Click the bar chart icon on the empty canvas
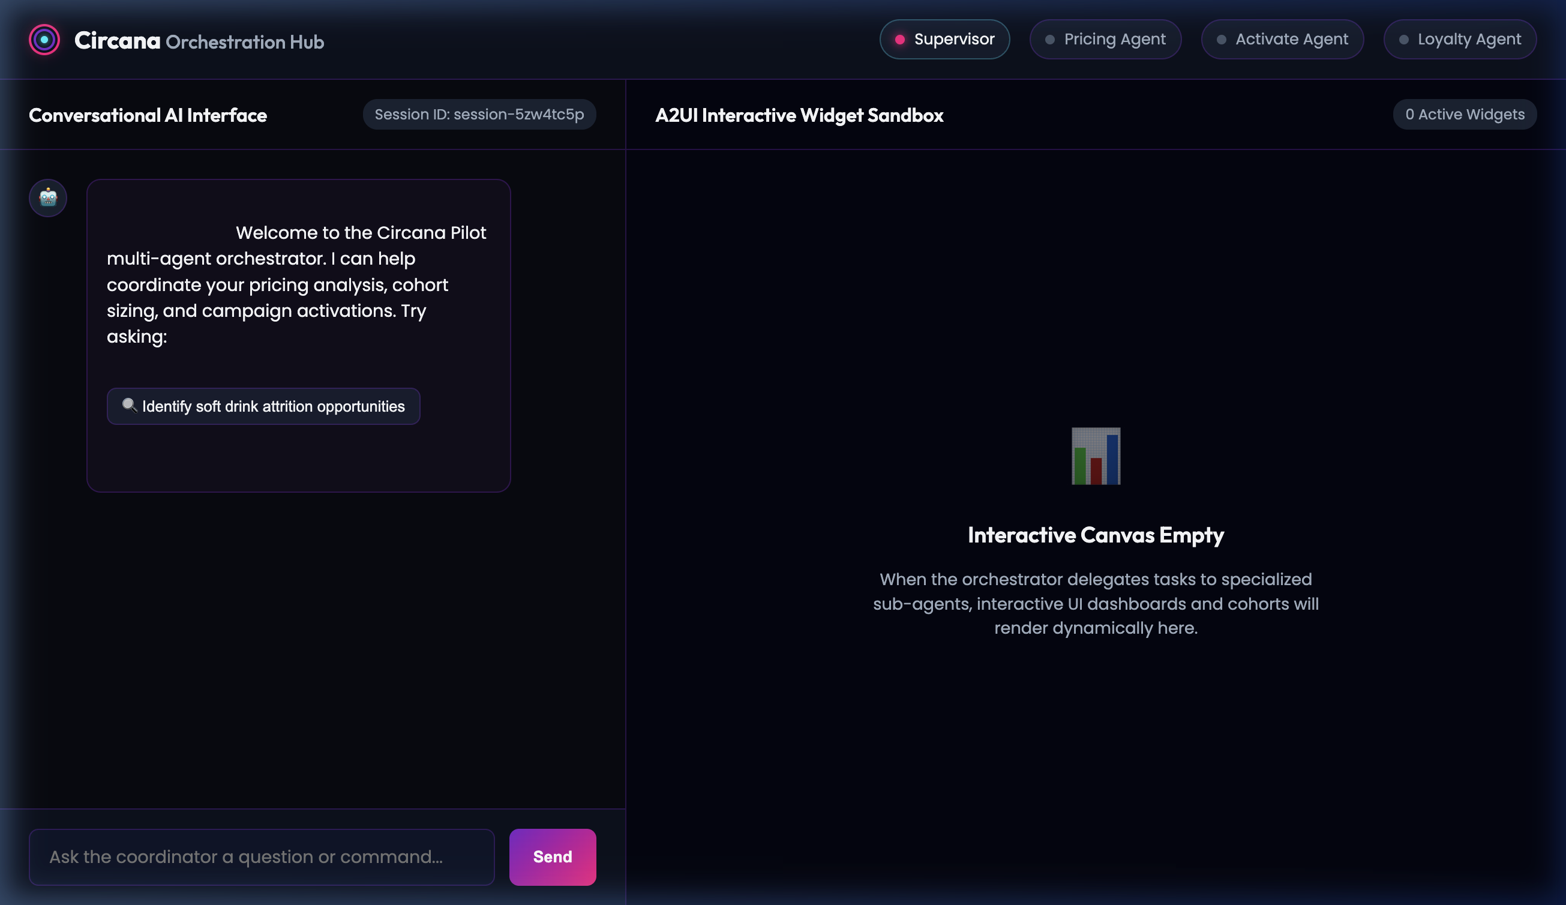 1096,456
